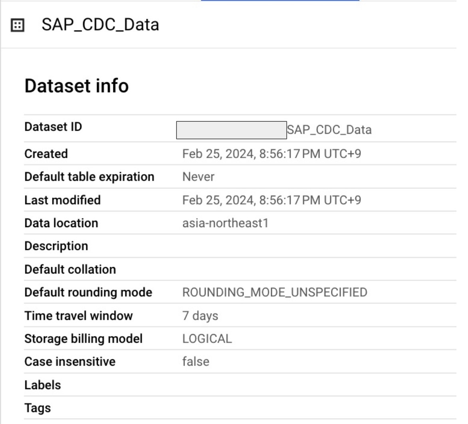Select the SAP_CDC_Data title heading
The image size is (468, 424).
pyautogui.click(x=100, y=25)
